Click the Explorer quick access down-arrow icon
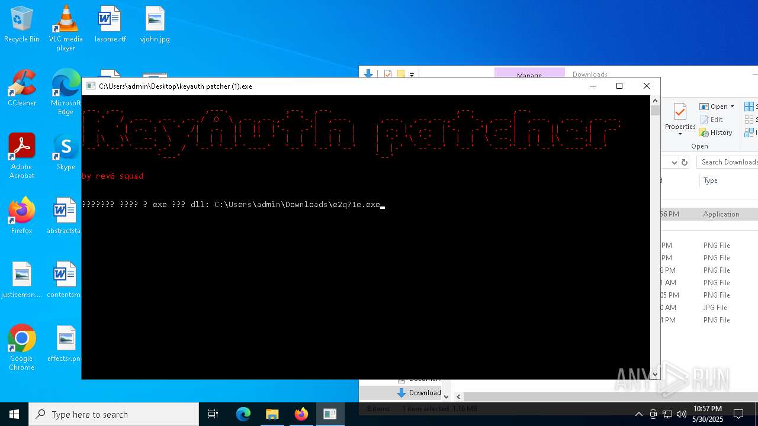 tap(368, 74)
